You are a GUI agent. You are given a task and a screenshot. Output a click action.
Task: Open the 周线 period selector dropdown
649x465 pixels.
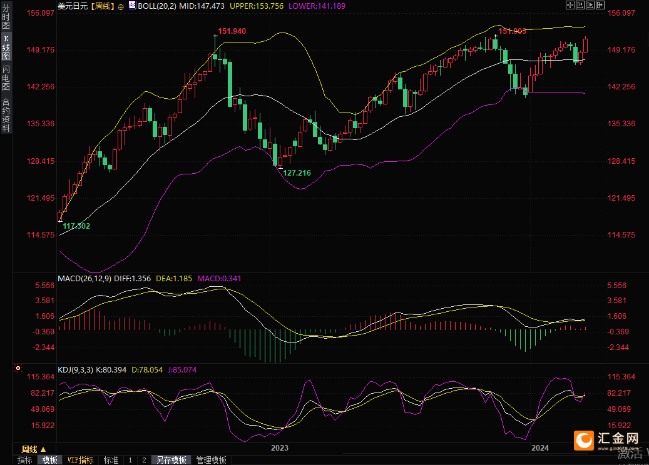[x=33, y=449]
